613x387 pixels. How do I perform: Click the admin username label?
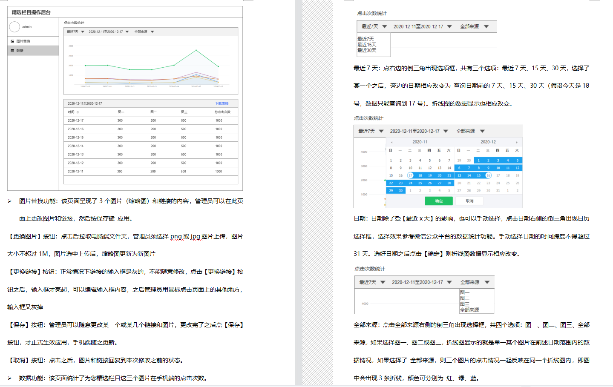pos(27,27)
